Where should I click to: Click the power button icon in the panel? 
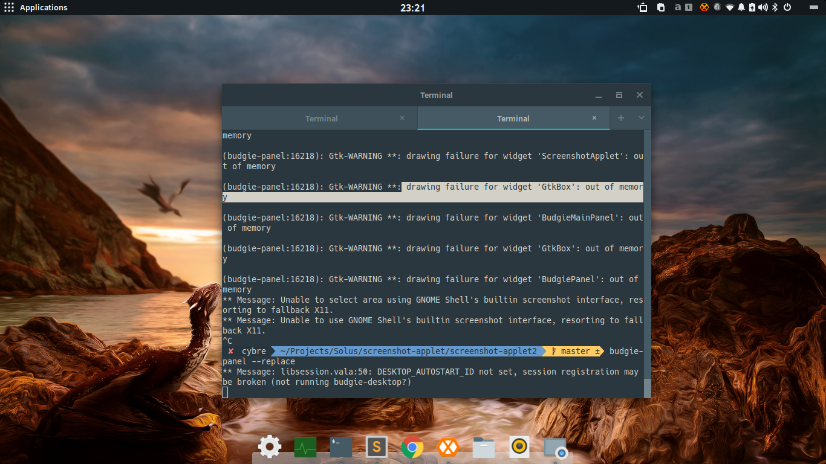click(787, 8)
